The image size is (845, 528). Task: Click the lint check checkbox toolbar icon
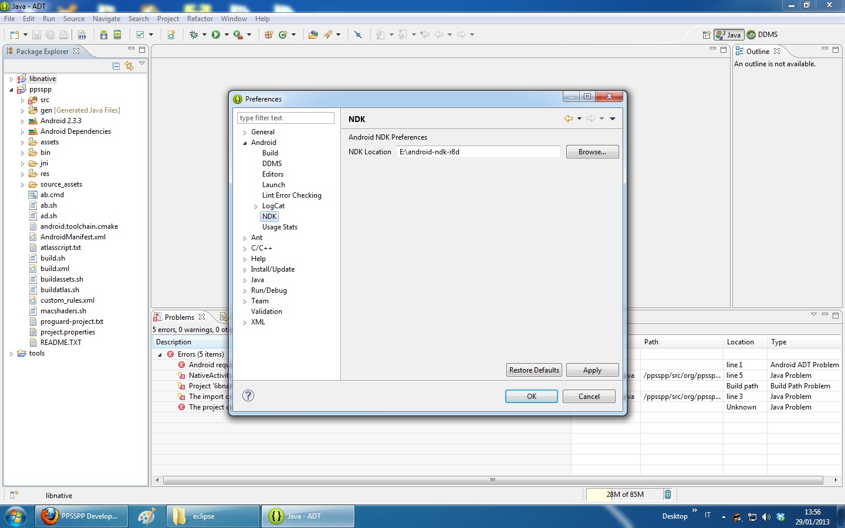click(x=140, y=35)
